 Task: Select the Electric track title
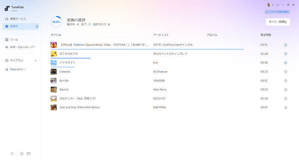[64, 90]
